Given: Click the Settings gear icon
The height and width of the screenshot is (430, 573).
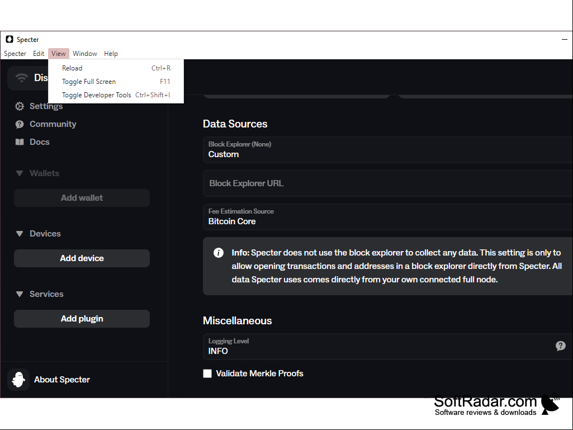Looking at the screenshot, I should [x=20, y=106].
